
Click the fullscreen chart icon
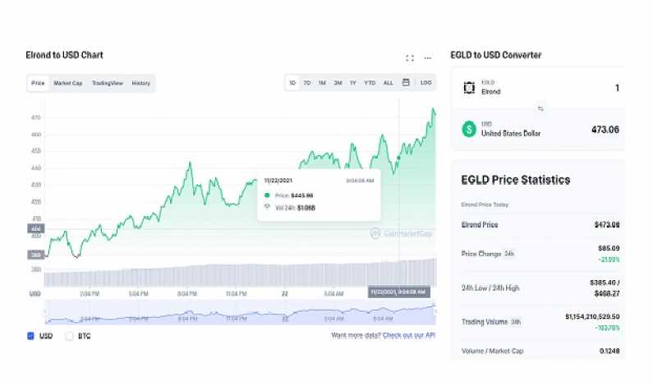[x=410, y=58]
